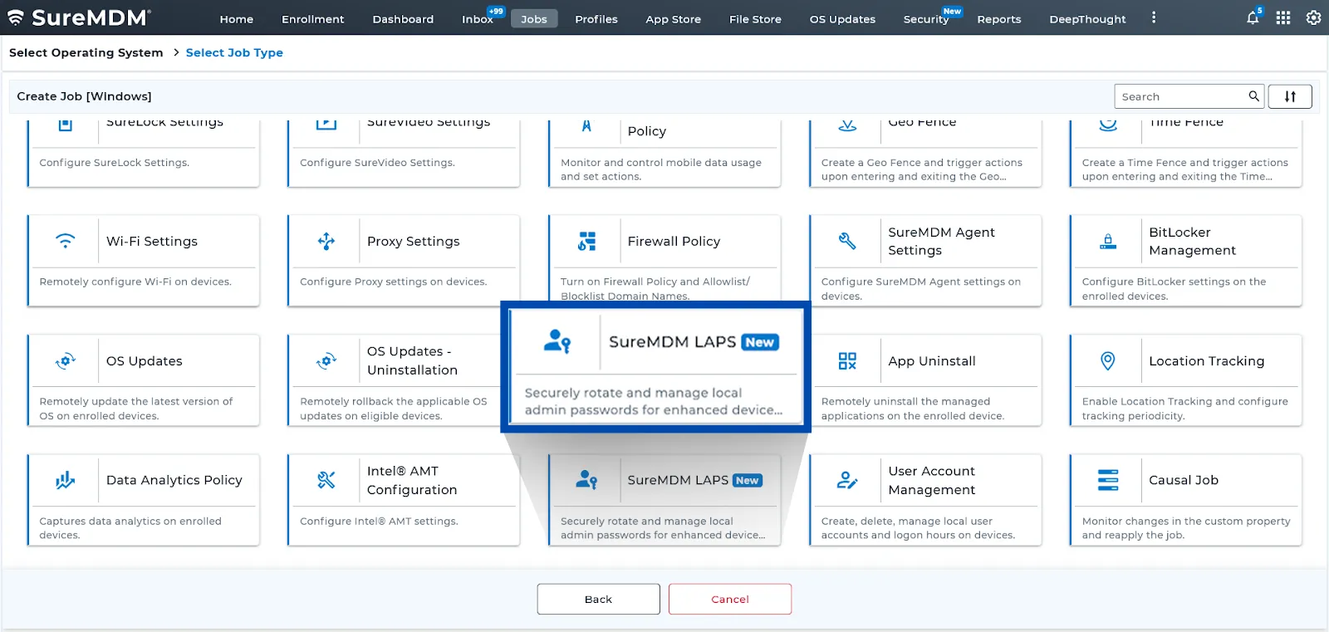1329x632 pixels.
Task: Select the Jobs tab
Action: click(x=534, y=19)
